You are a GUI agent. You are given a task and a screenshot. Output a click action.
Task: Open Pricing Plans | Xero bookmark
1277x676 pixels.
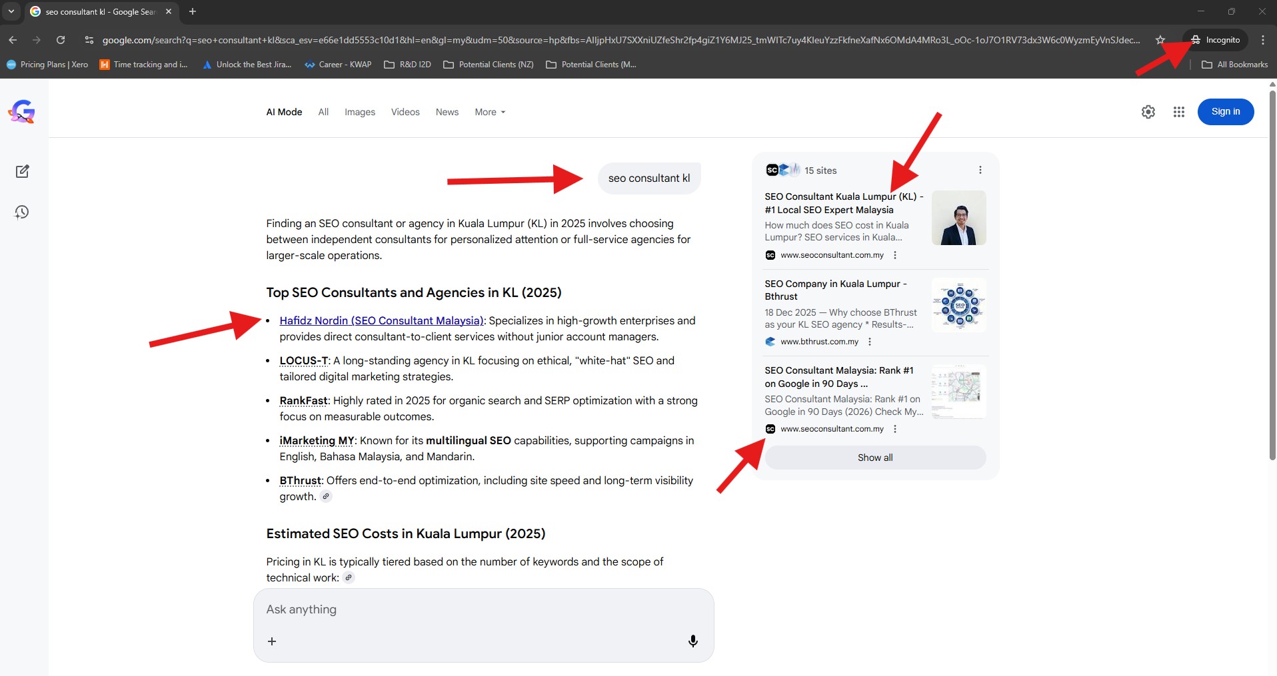pyautogui.click(x=47, y=65)
